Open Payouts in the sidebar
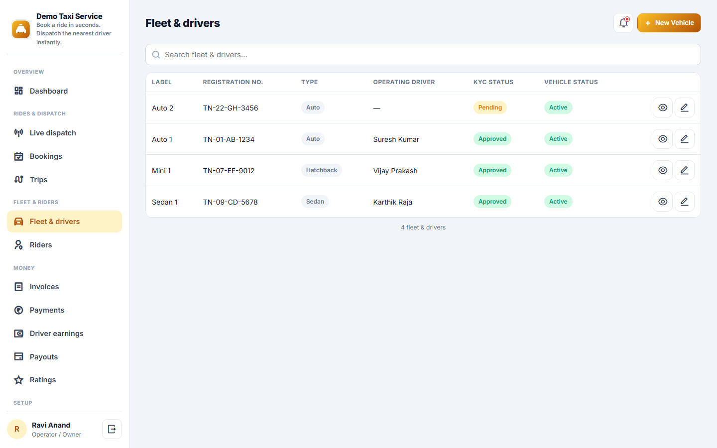 64,357
